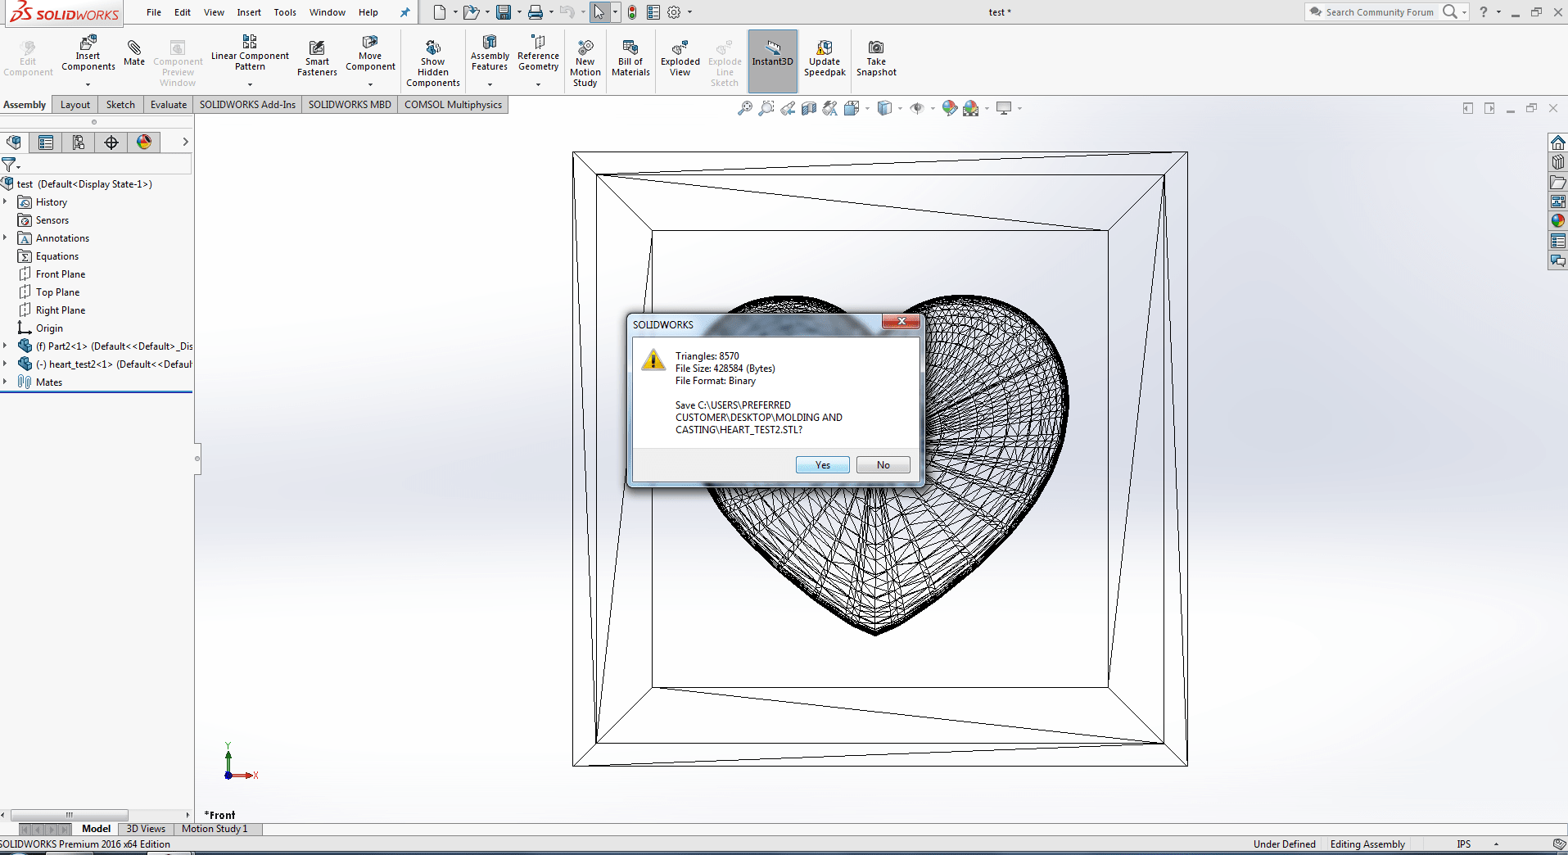Open Appearances task pane icon
The height and width of the screenshot is (855, 1568).
[x=1557, y=220]
